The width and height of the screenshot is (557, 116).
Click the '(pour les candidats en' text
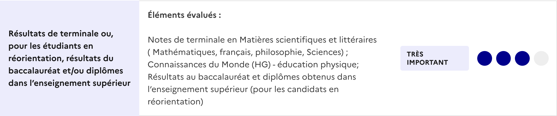294,89
